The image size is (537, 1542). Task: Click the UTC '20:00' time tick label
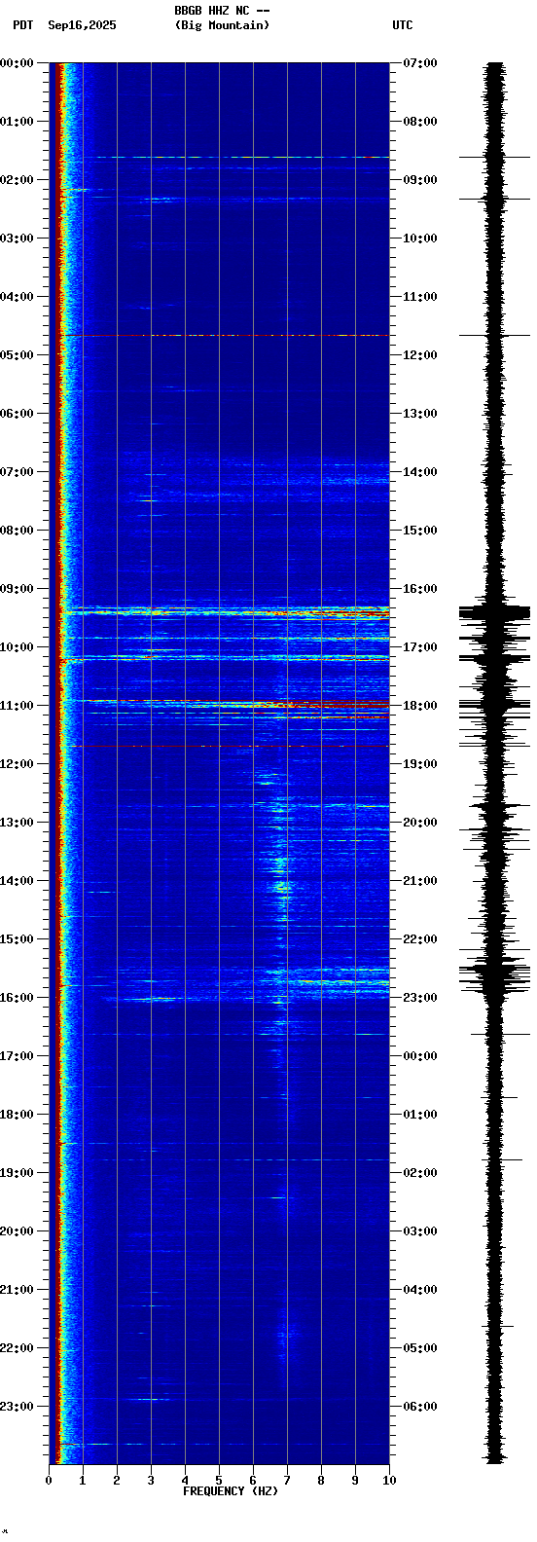coord(420,823)
